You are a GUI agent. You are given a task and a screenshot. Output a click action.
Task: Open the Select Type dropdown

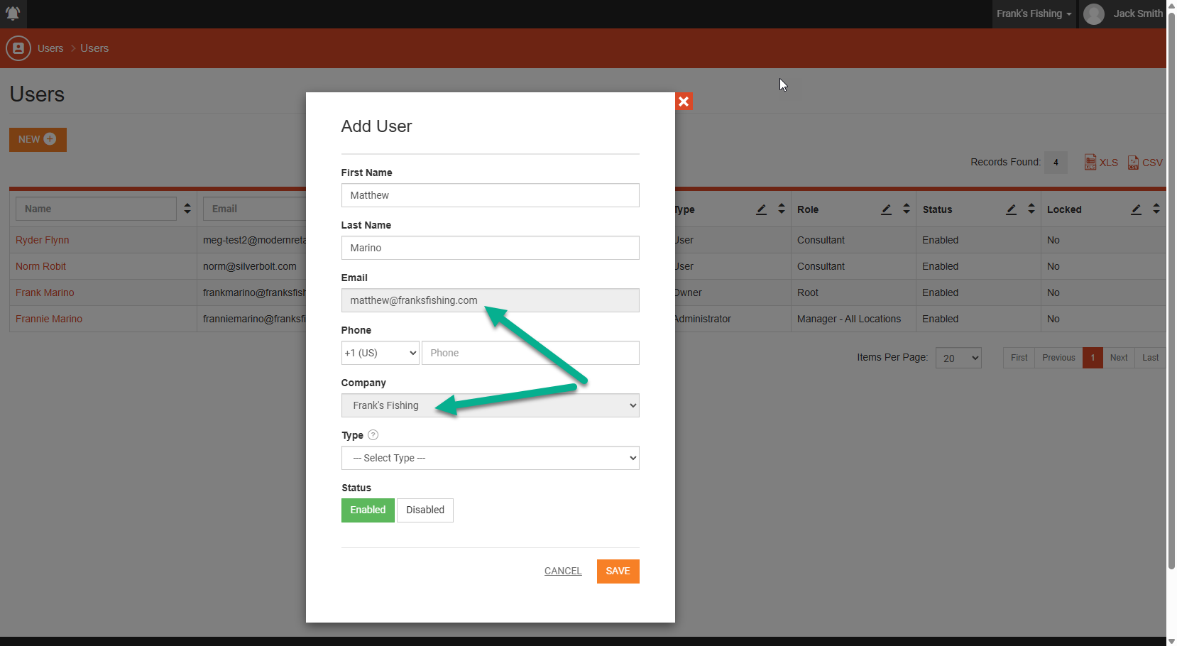point(491,458)
